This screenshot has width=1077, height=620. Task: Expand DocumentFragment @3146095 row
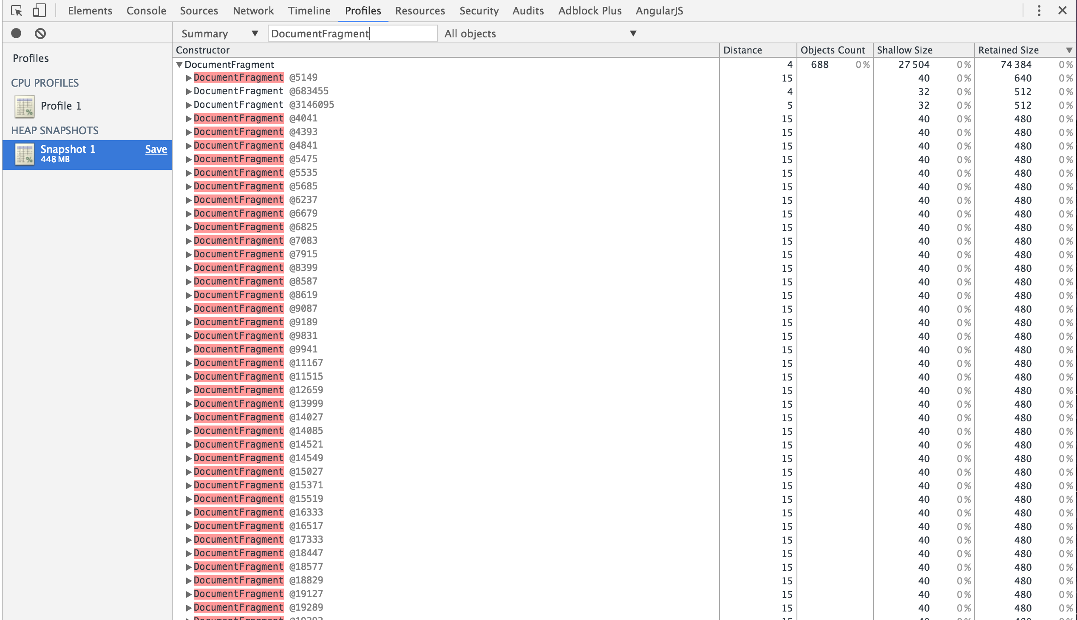[188, 105]
